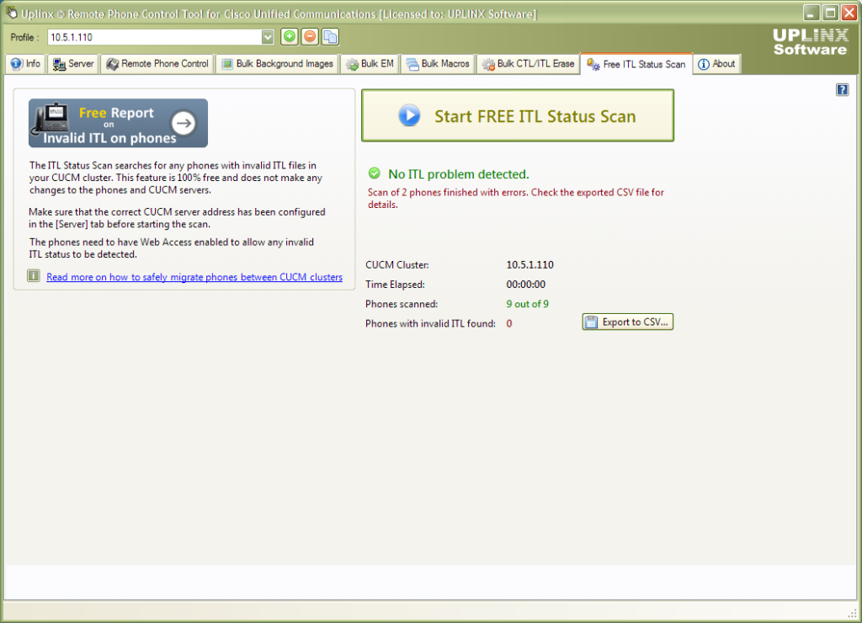Click the red remove-profile icon
Image resolution: width=862 pixels, height=623 pixels.
[x=309, y=36]
